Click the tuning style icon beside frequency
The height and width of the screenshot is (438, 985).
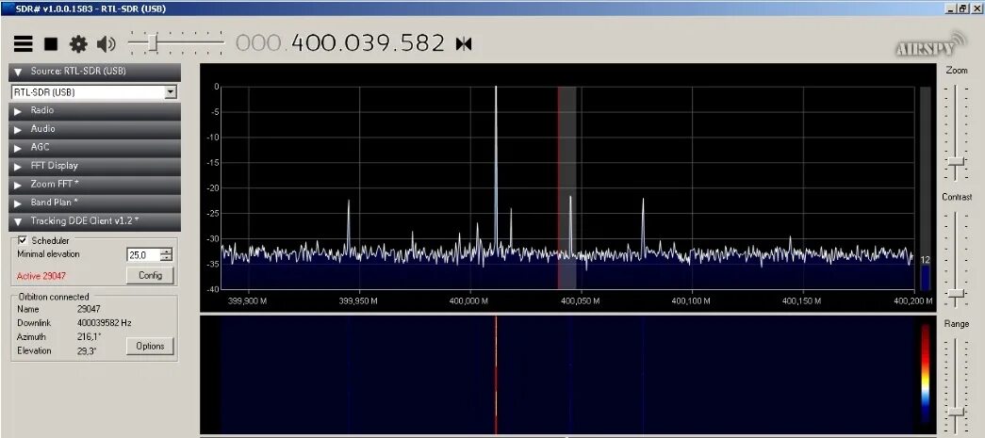click(x=464, y=44)
